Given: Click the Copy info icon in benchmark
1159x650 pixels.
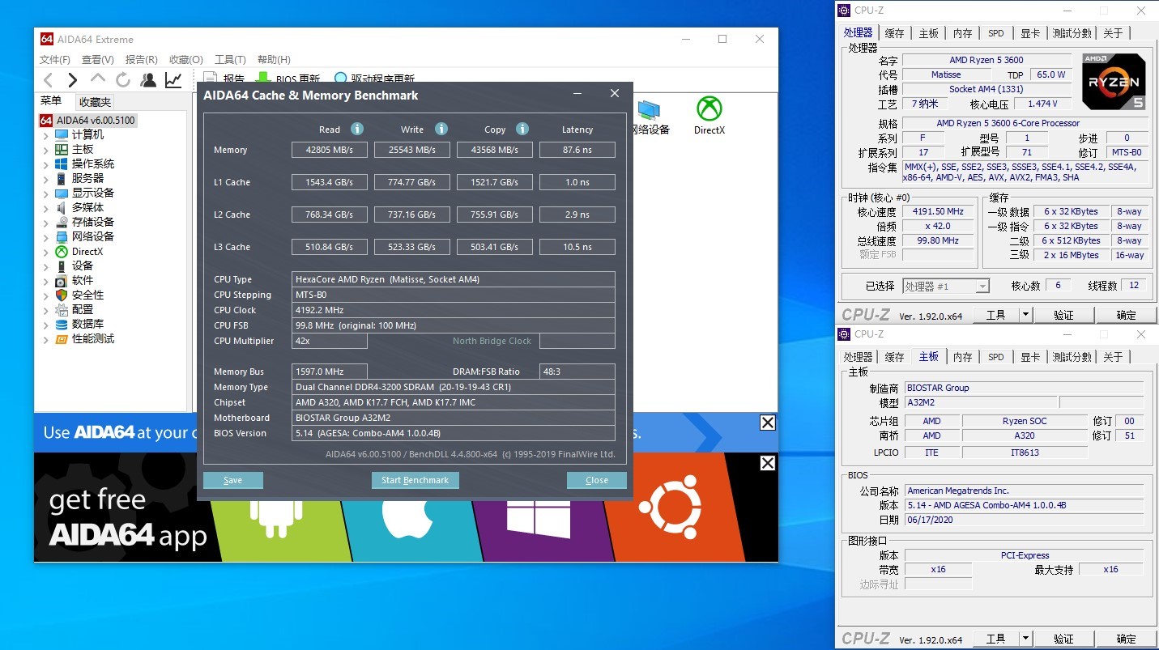Looking at the screenshot, I should [522, 129].
